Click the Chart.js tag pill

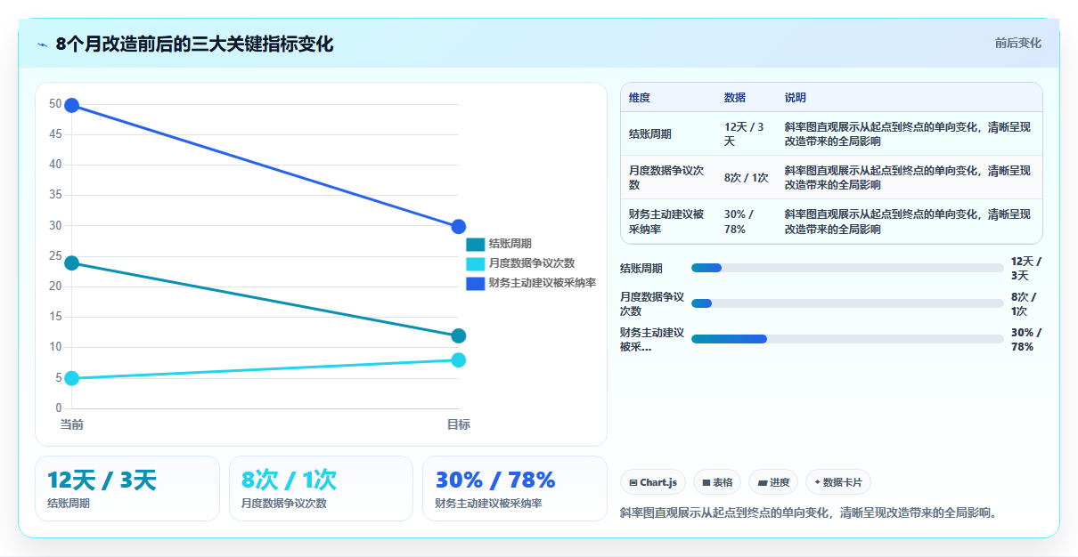coord(653,482)
